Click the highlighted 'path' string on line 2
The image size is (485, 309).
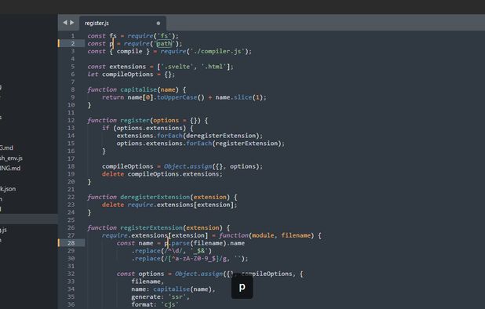tap(164, 44)
